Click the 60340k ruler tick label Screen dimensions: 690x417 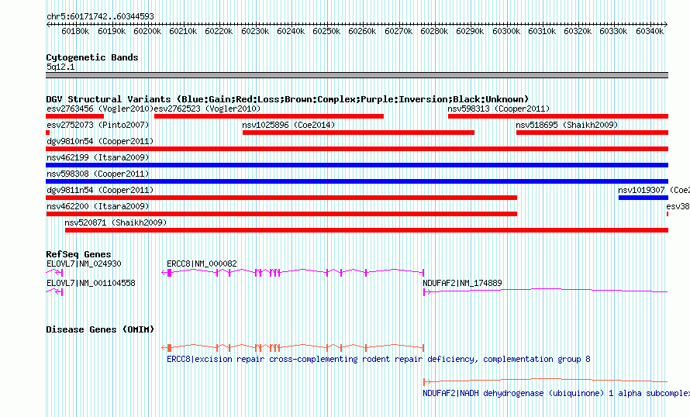click(x=650, y=31)
